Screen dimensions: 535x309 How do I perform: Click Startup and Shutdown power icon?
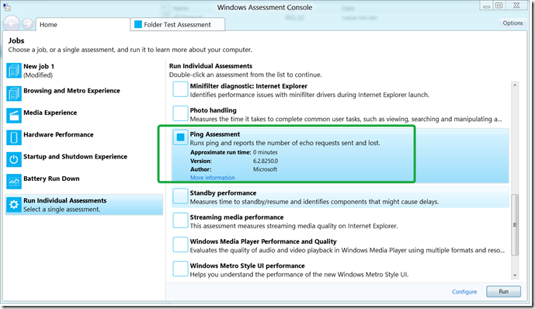click(14, 159)
